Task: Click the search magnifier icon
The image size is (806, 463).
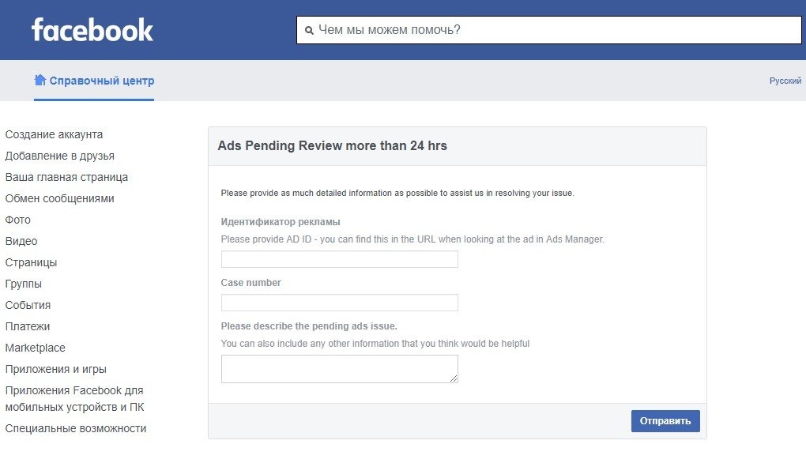Action: [309, 31]
